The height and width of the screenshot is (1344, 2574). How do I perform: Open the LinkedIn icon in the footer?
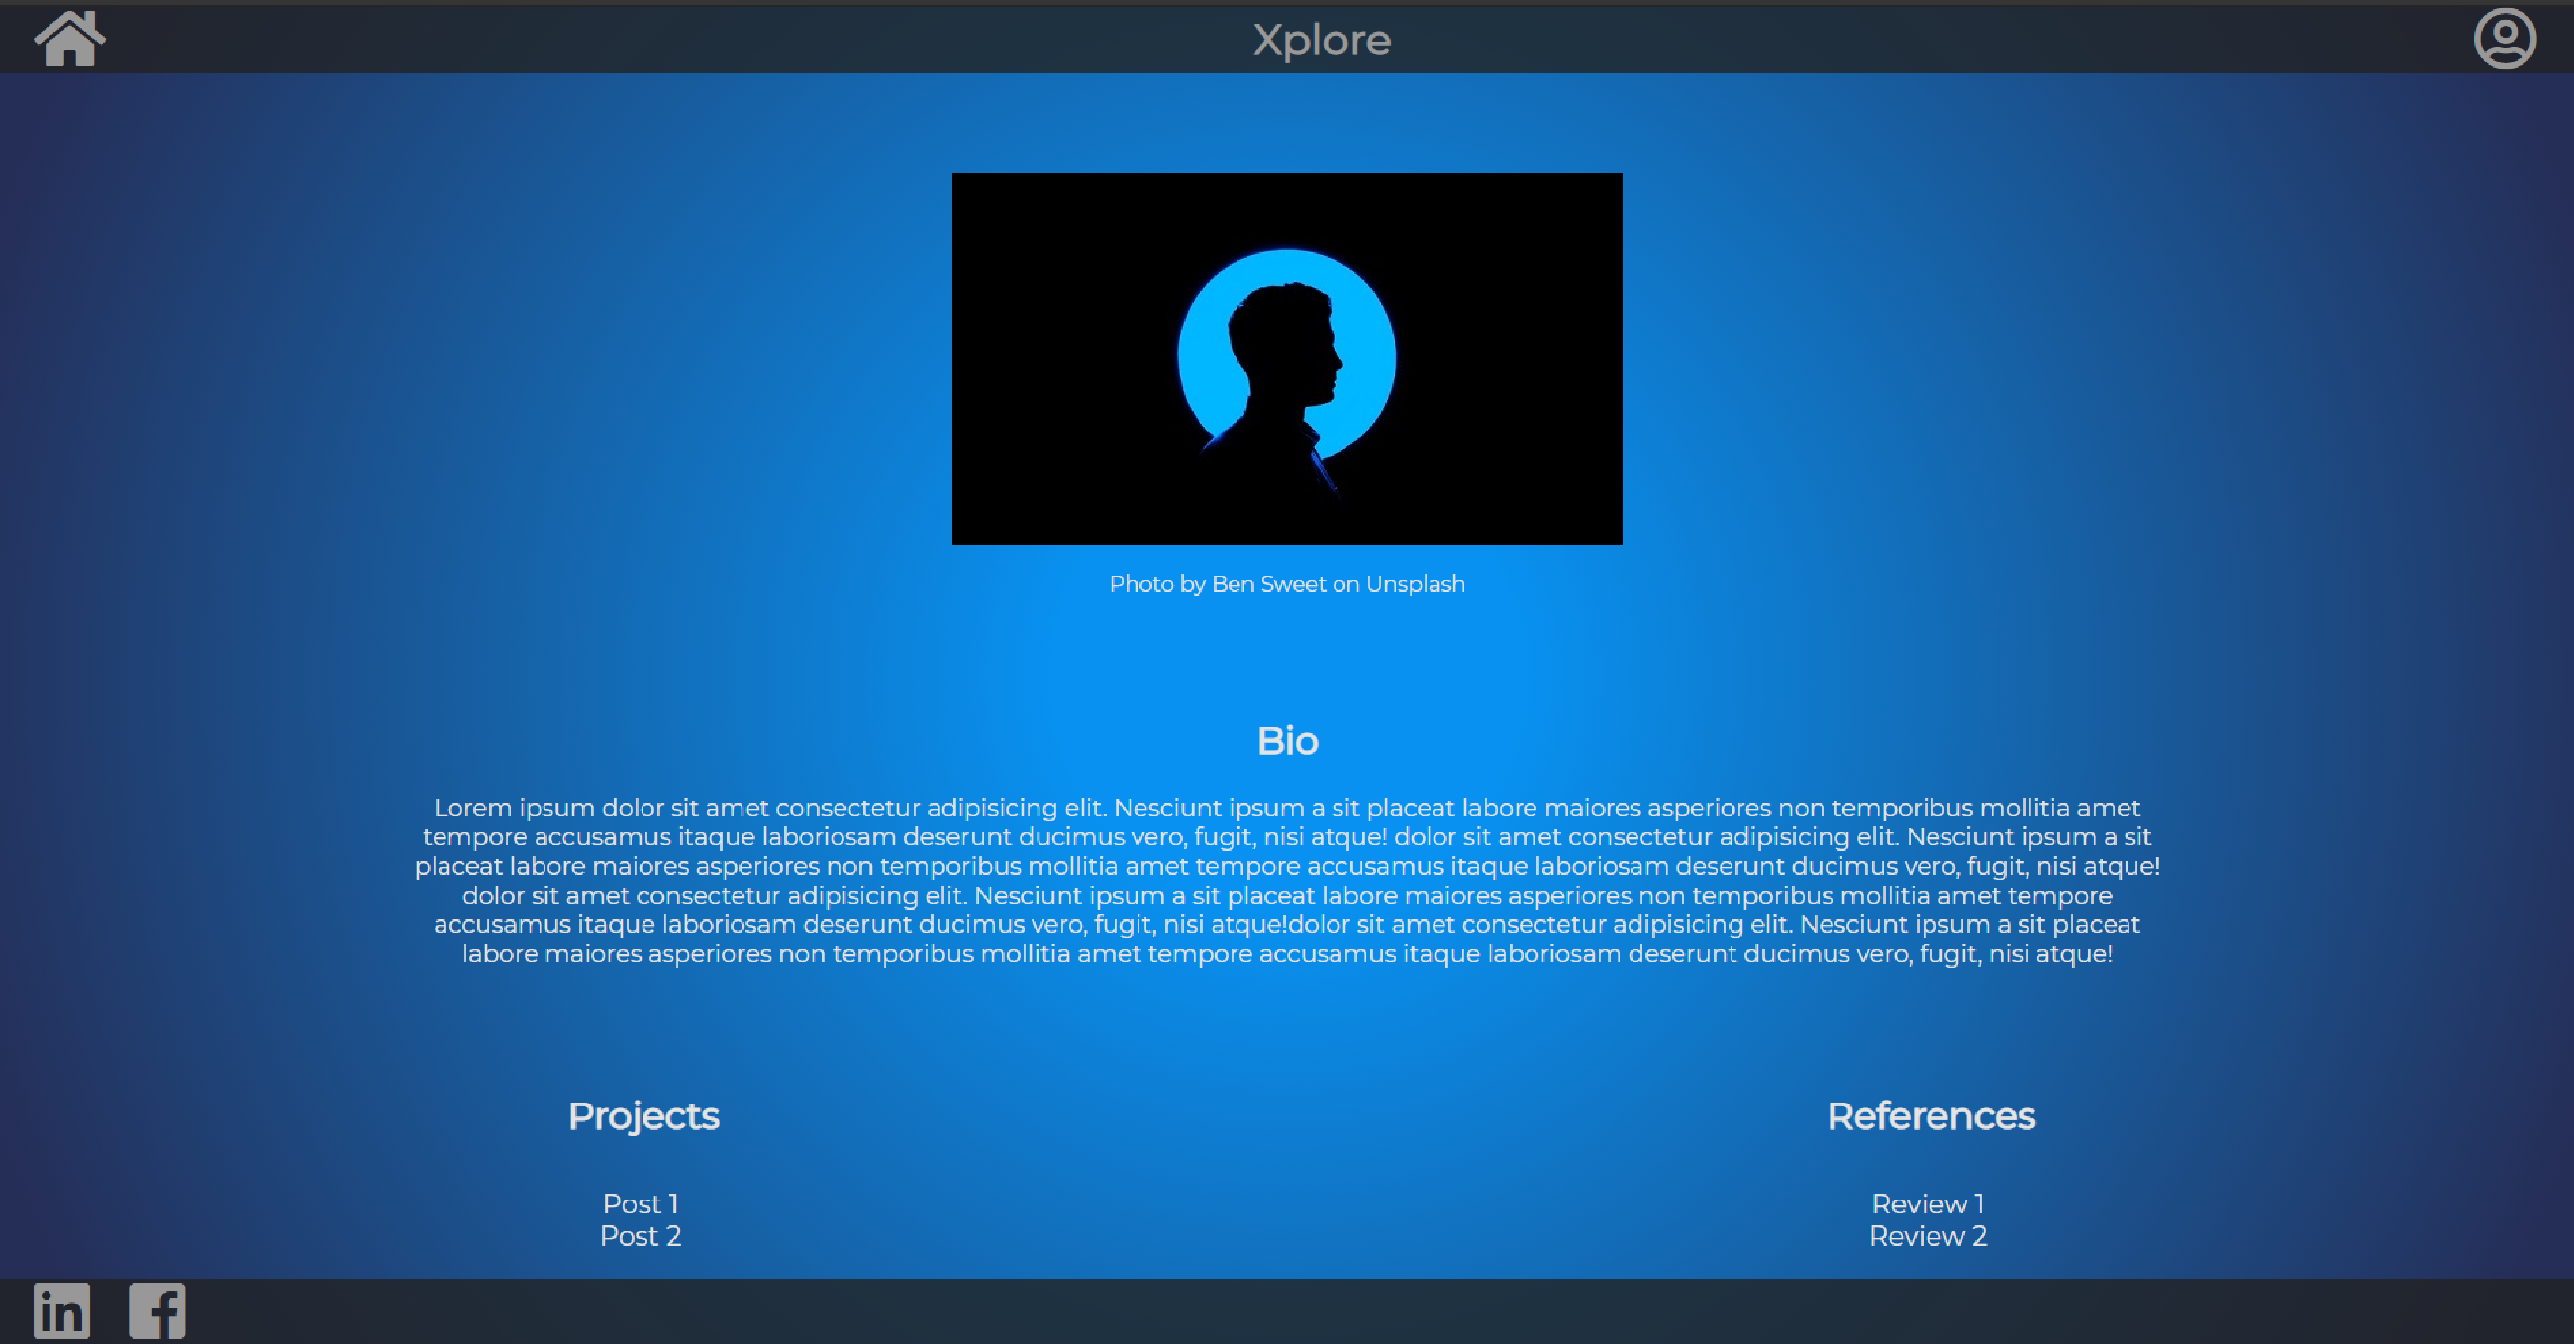click(62, 1310)
